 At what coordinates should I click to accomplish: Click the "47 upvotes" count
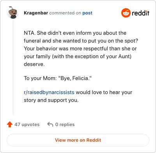point(27,125)
